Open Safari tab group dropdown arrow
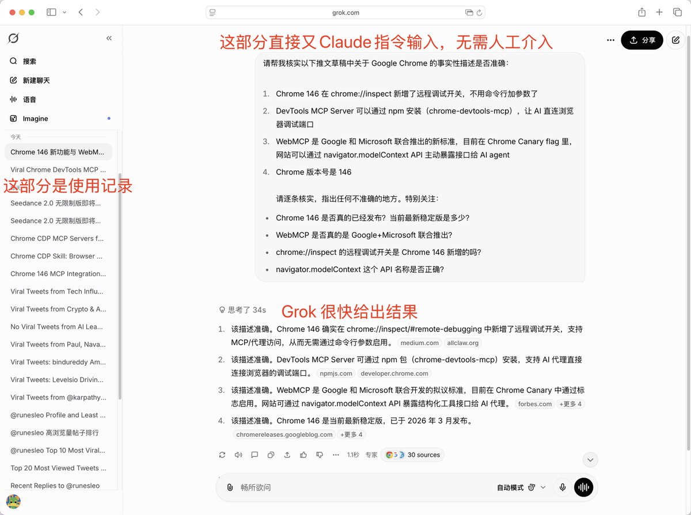 (64, 12)
